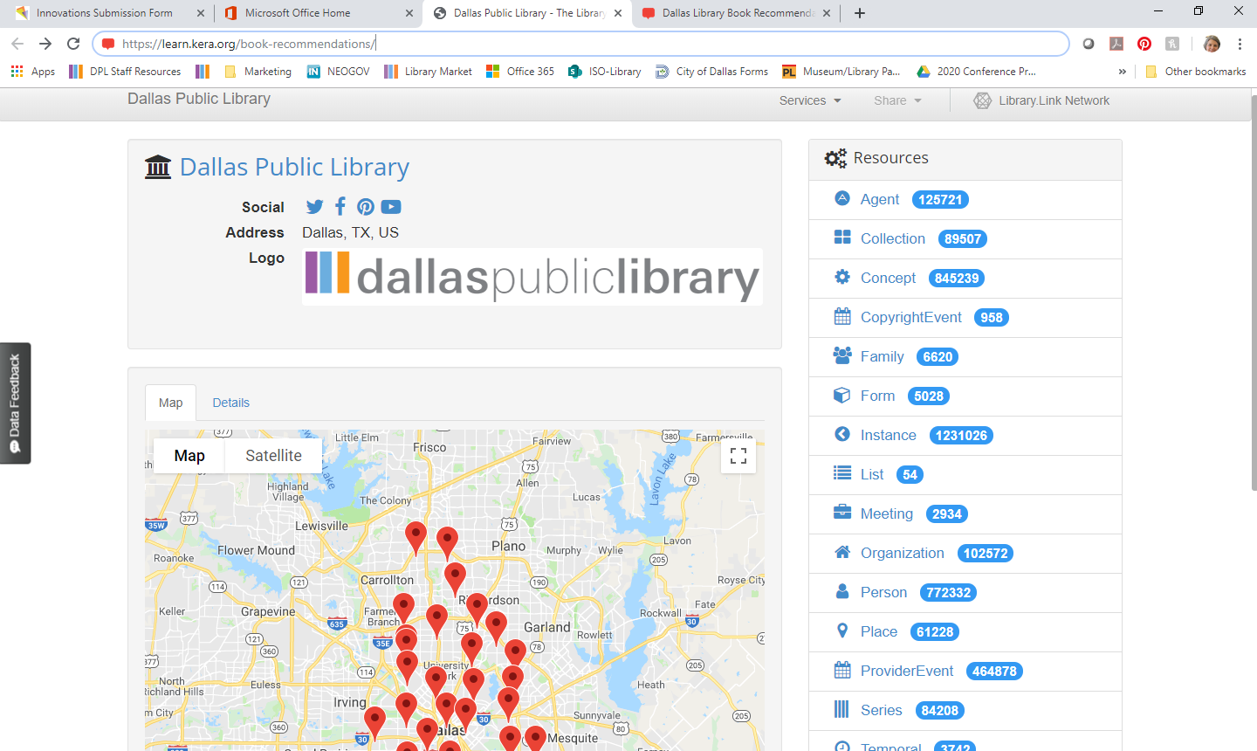Open the City of Dallas Forms bookmark

click(711, 72)
